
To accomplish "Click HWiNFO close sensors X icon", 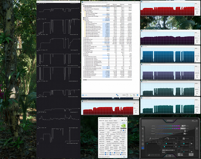I will [137, 95].
